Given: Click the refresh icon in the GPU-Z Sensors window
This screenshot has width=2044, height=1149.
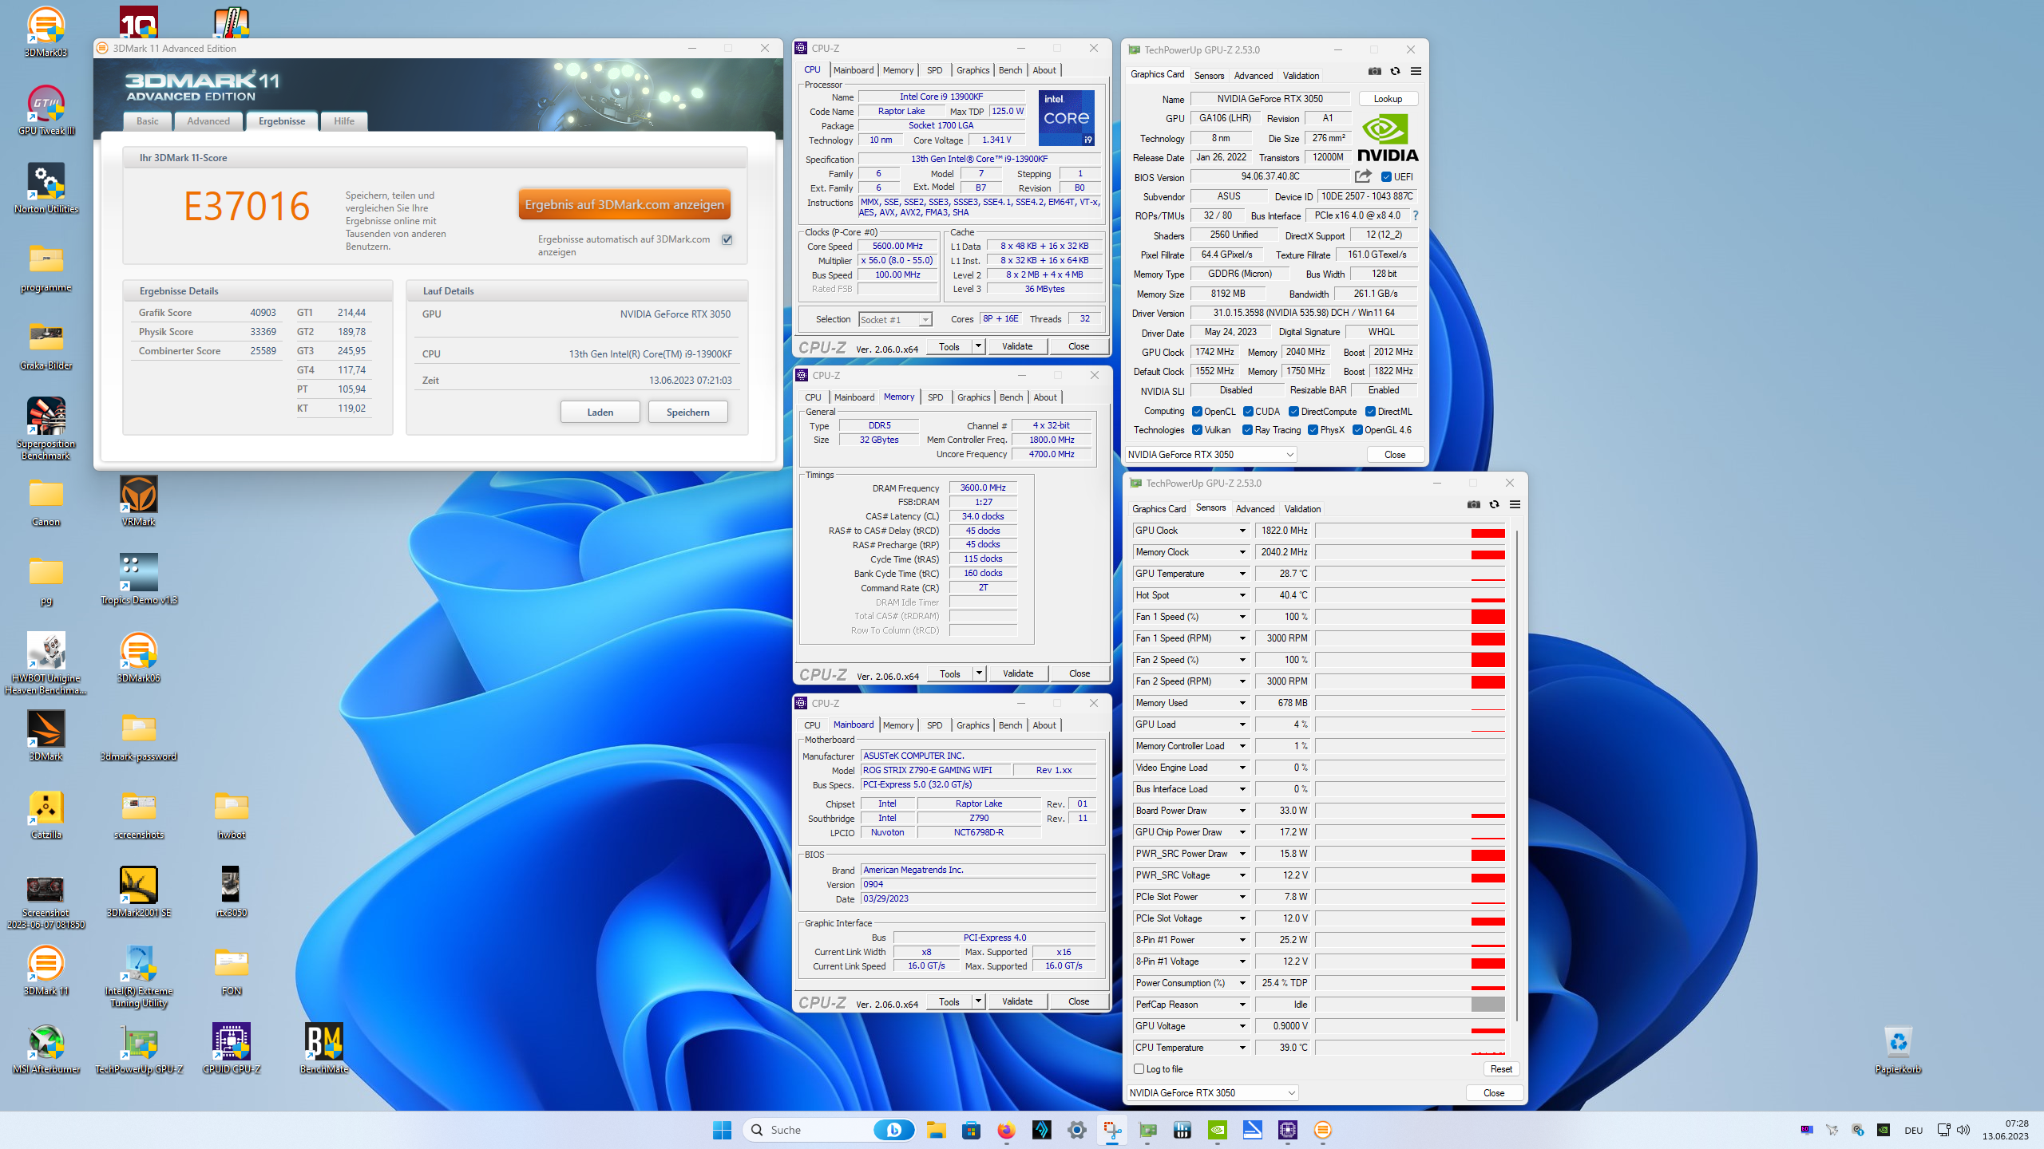Looking at the screenshot, I should pyautogui.click(x=1494, y=504).
